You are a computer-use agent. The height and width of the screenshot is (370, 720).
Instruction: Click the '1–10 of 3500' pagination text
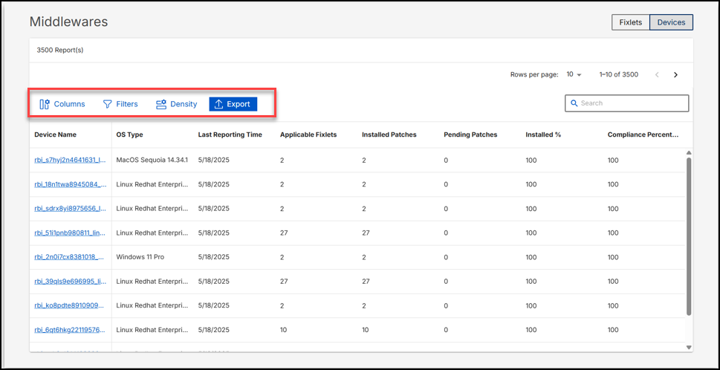tap(618, 74)
